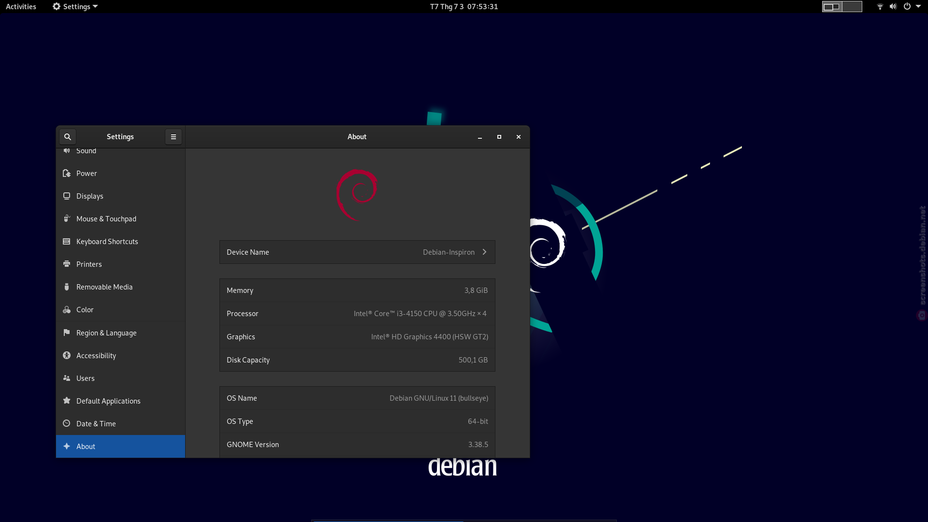Open Default Applications panel

pyautogui.click(x=120, y=401)
